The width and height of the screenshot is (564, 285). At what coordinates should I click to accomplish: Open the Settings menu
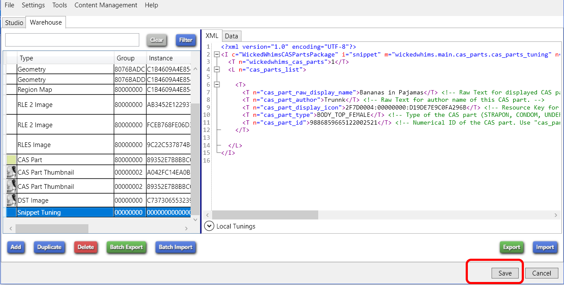click(x=33, y=5)
